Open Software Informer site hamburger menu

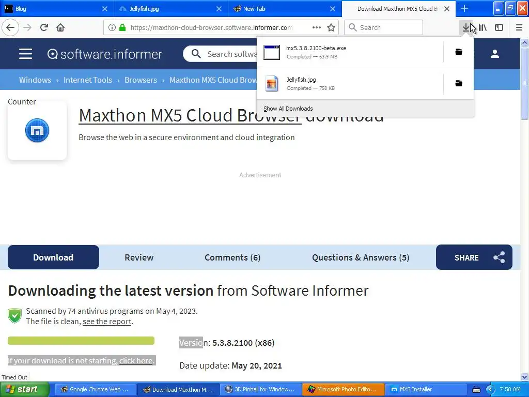tap(25, 54)
